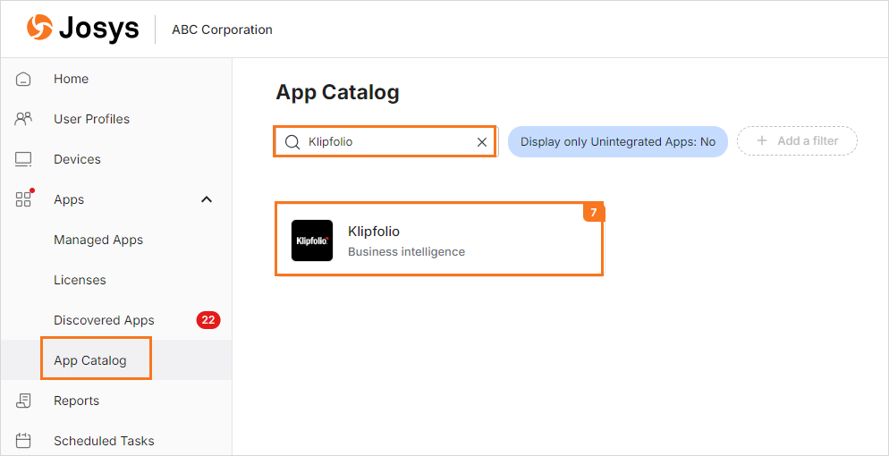Click the Reports document icon

[x=23, y=401]
